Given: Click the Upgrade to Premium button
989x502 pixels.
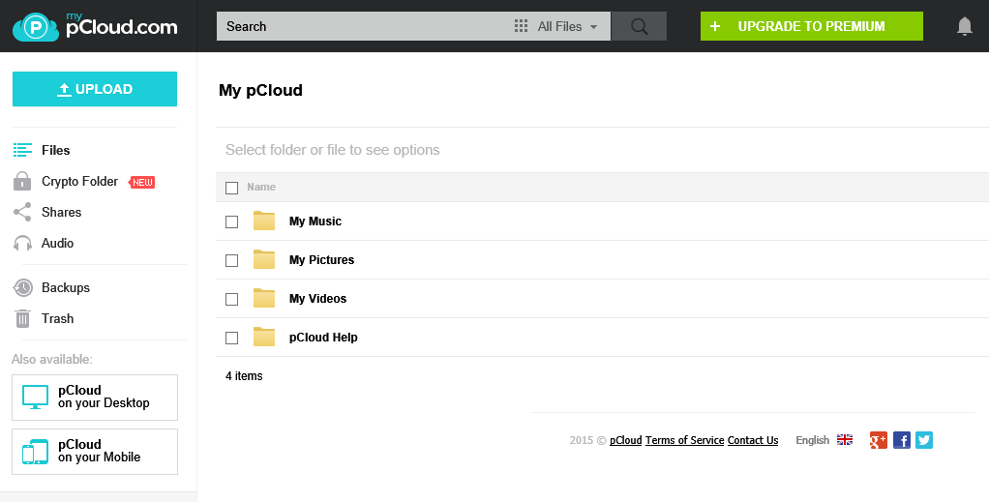Looking at the screenshot, I should coord(811,26).
